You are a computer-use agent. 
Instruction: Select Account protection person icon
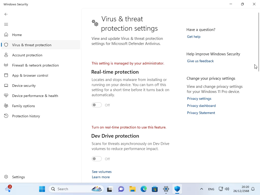6,55
